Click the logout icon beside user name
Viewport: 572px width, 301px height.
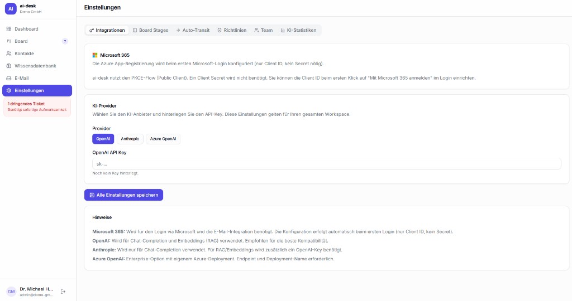click(x=63, y=292)
